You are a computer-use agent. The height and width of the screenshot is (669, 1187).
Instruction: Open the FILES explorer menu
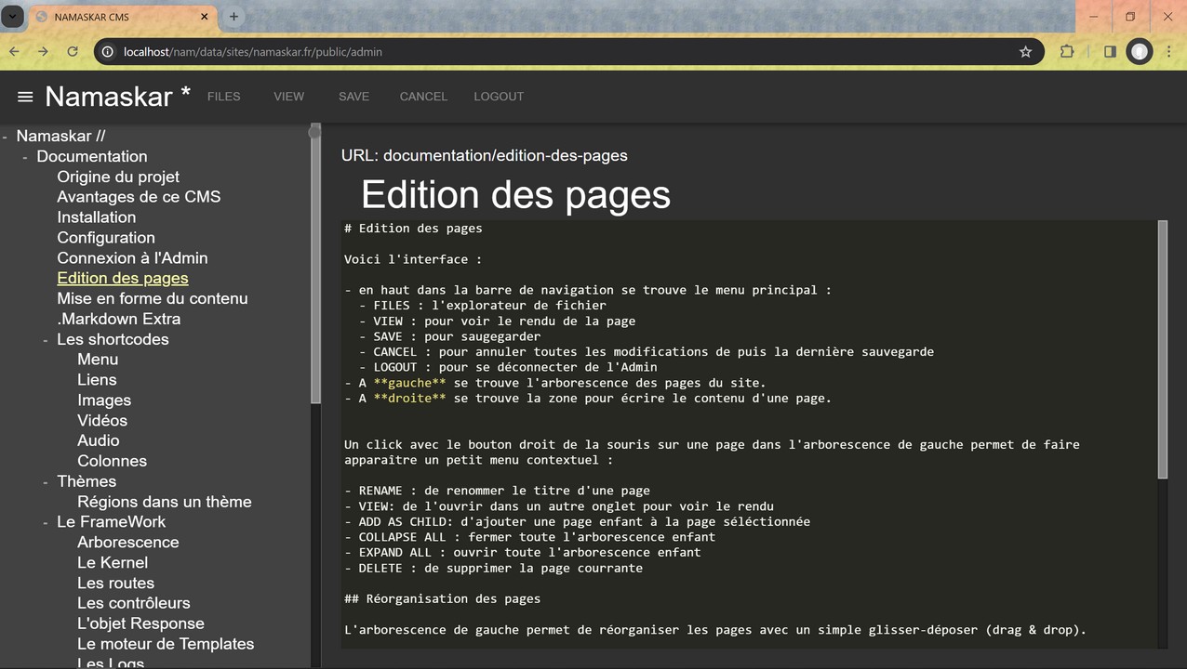pyautogui.click(x=223, y=97)
